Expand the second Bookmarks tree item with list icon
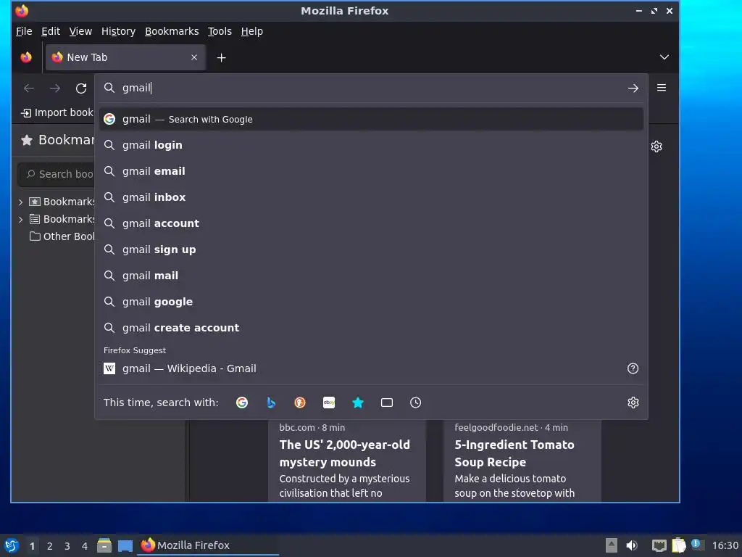Image resolution: width=742 pixels, height=557 pixels. click(x=20, y=219)
